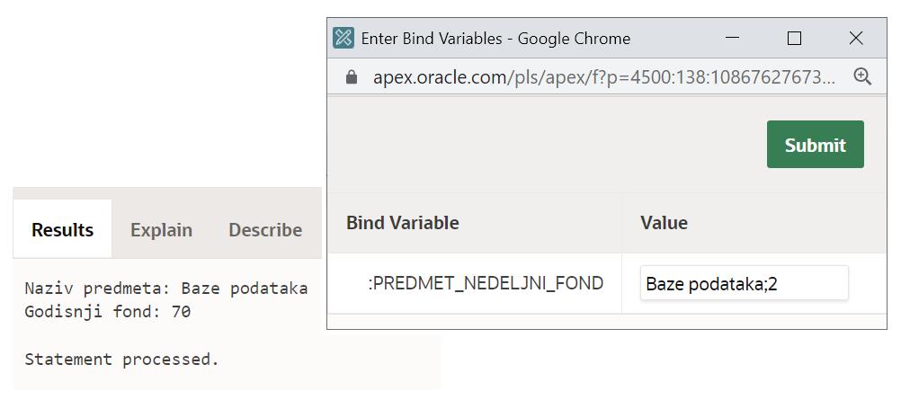Screen dimensions: 901x400
Task: Maximize the Enter Bind Variables window
Action: click(794, 38)
